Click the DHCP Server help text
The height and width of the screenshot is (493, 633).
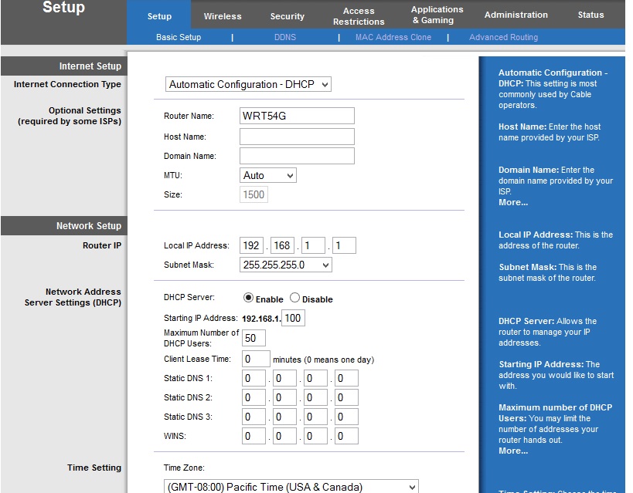pyautogui.click(x=547, y=332)
